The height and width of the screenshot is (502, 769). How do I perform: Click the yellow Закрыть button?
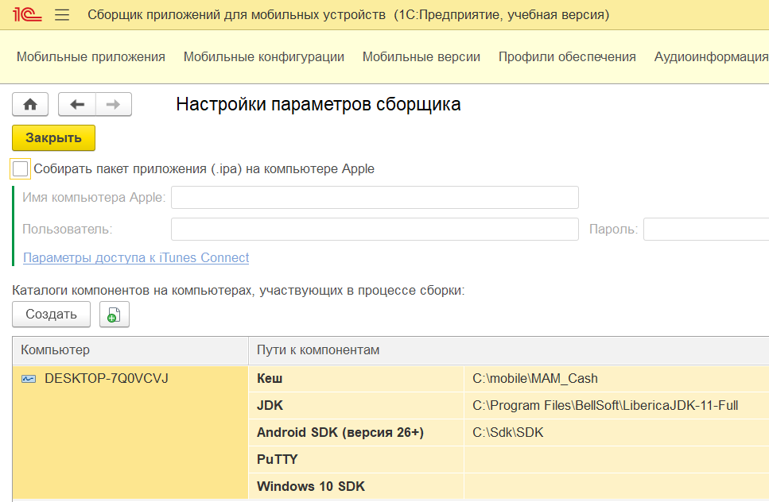(x=53, y=138)
